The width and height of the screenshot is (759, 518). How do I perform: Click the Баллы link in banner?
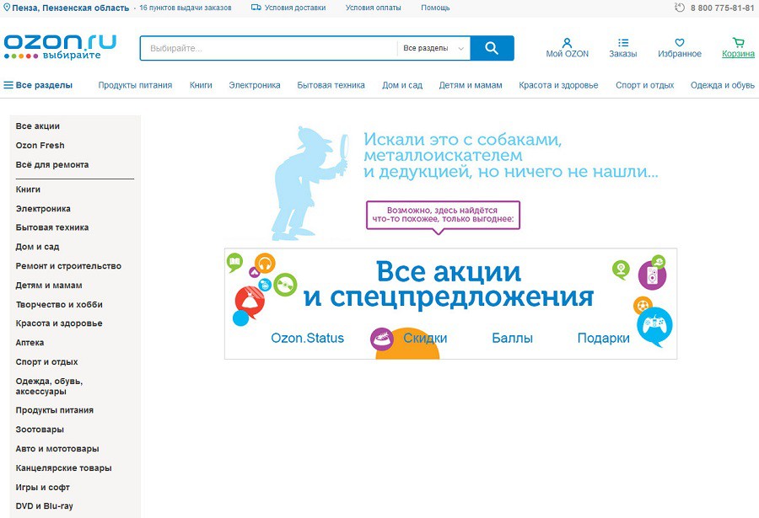512,338
